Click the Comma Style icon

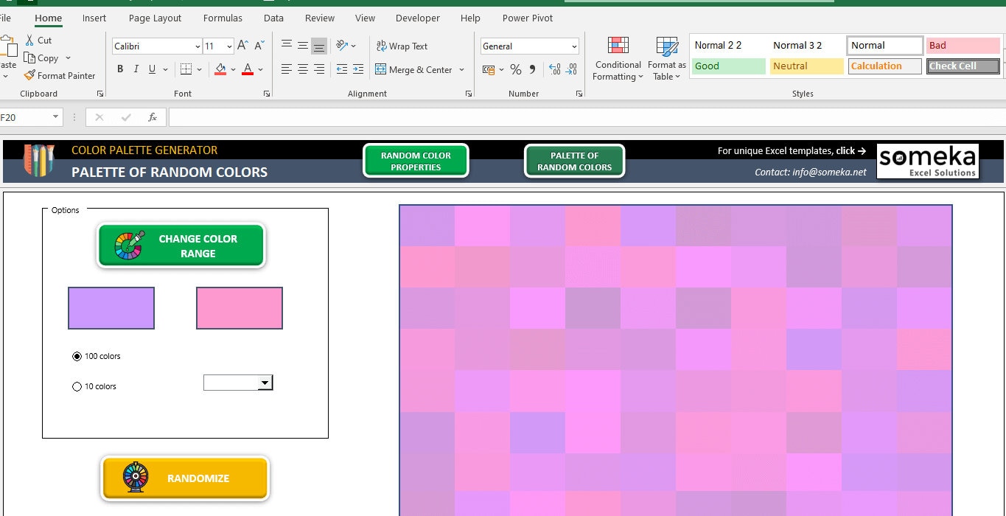[x=532, y=69]
